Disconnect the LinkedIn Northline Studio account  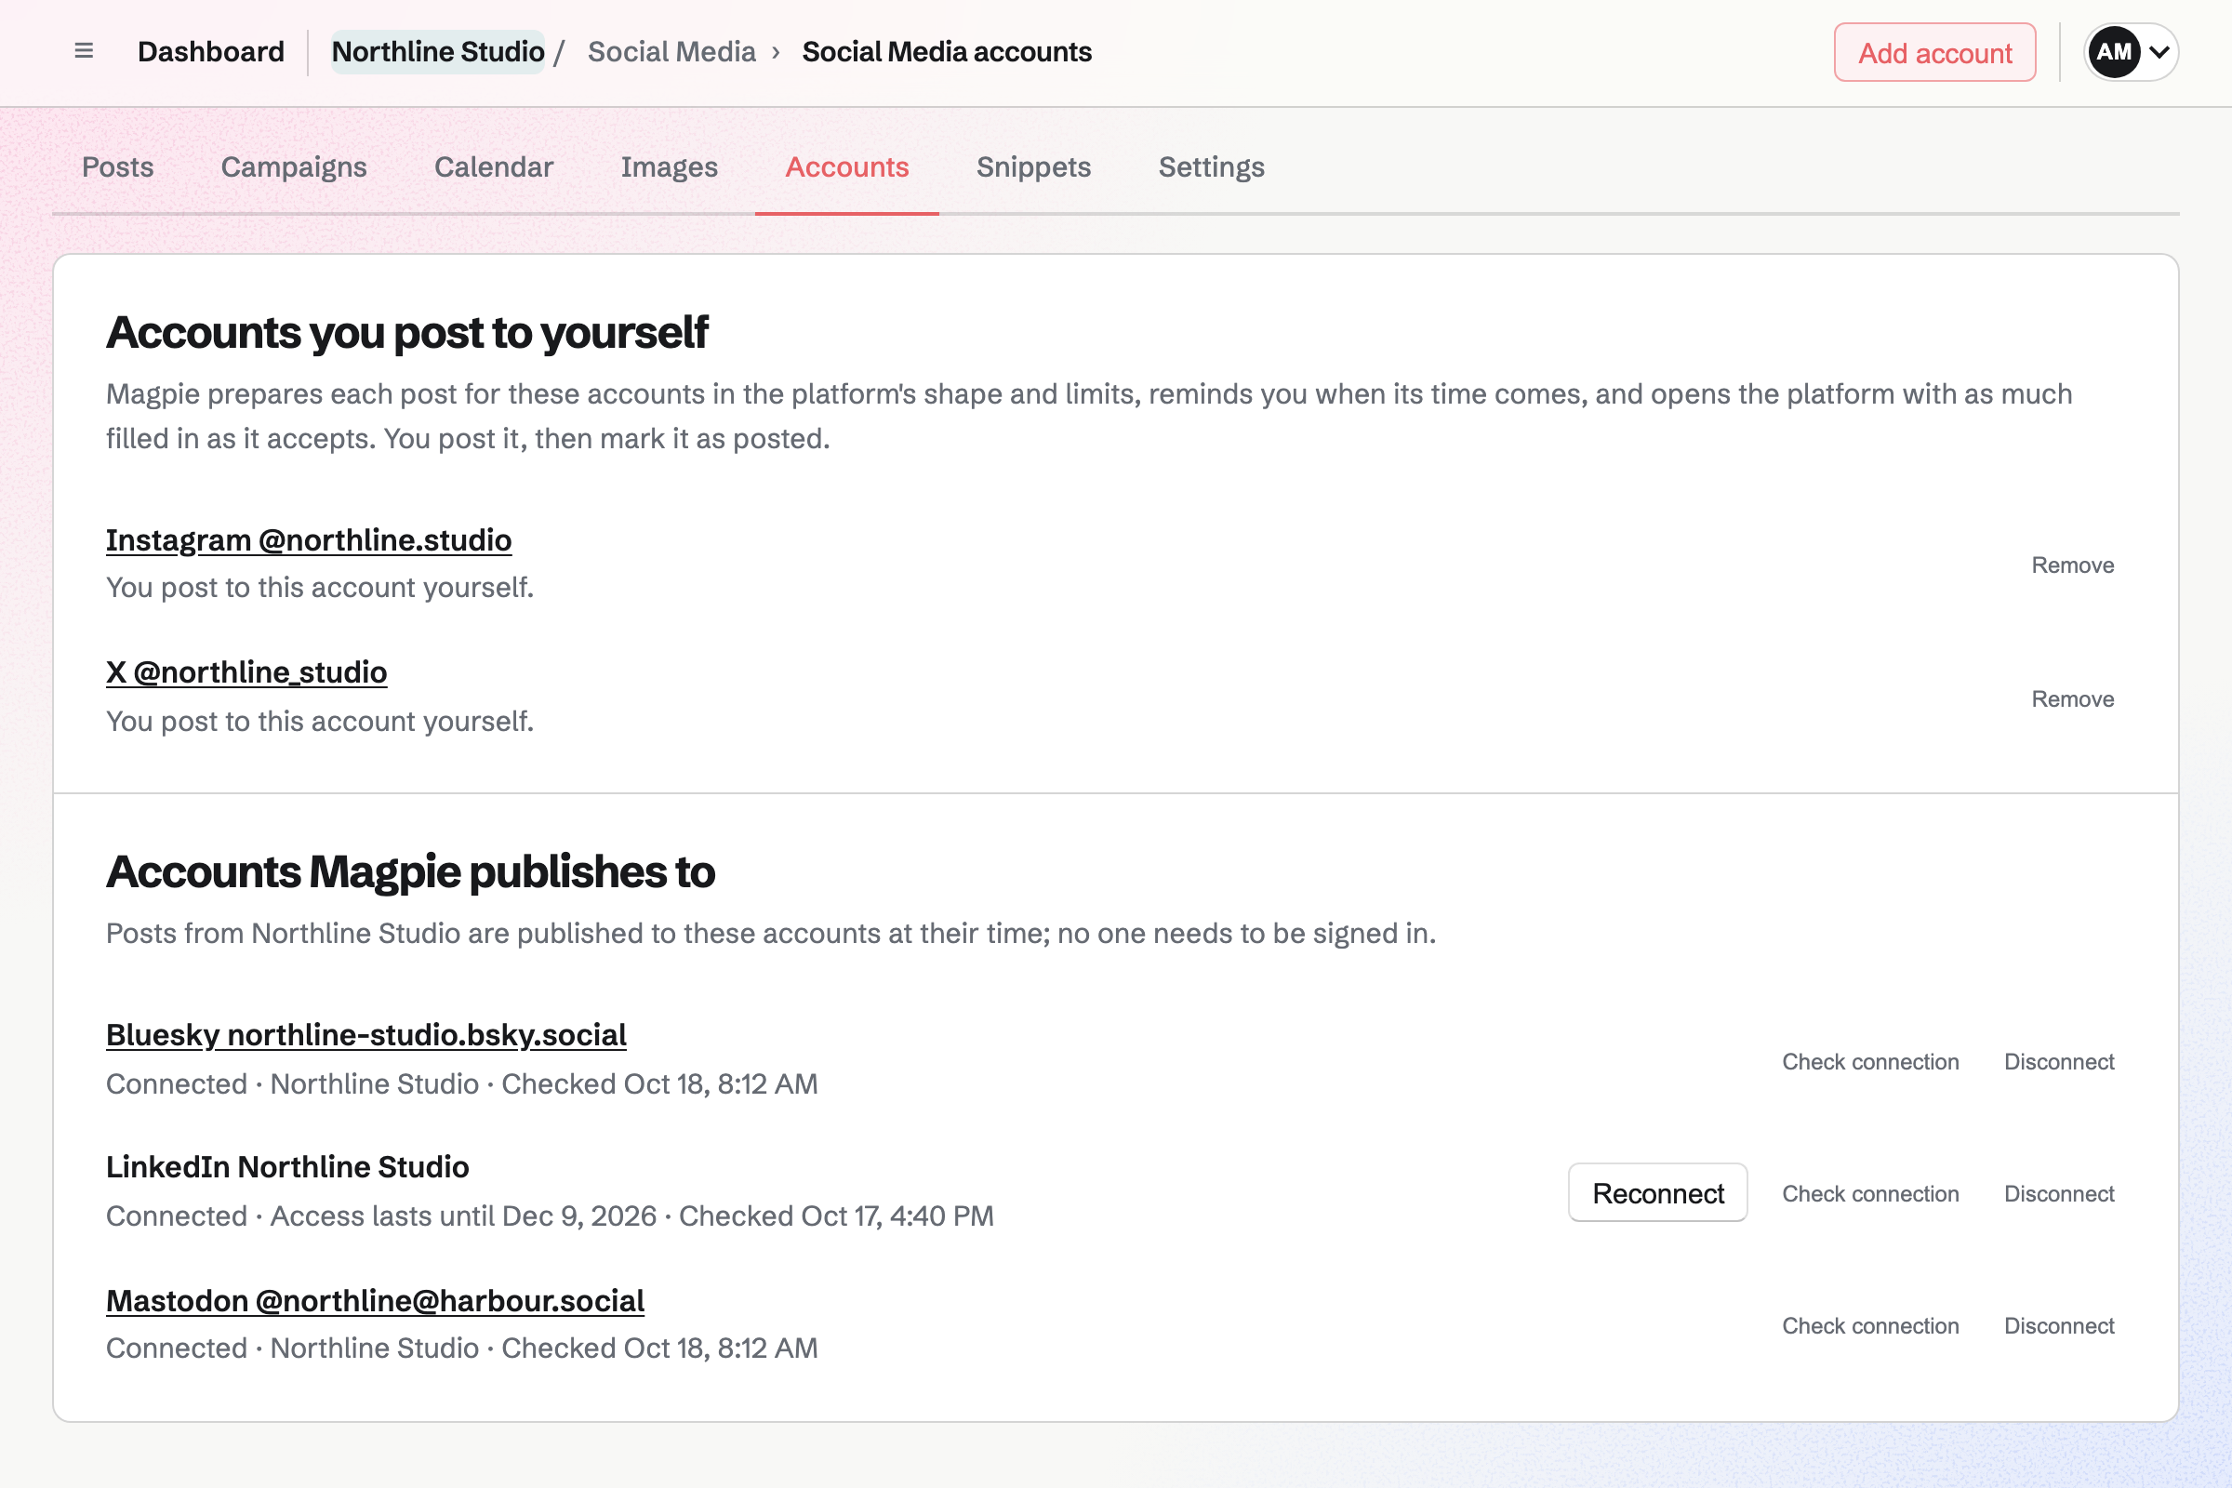[x=2058, y=1194]
